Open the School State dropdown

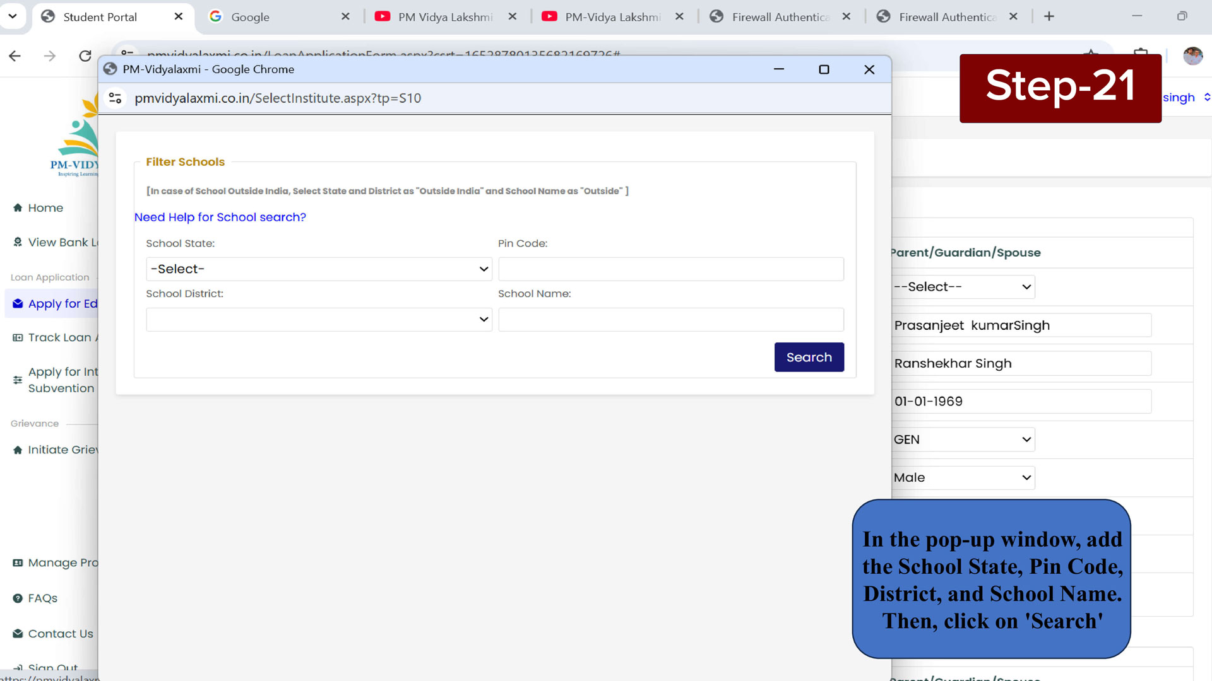319,269
